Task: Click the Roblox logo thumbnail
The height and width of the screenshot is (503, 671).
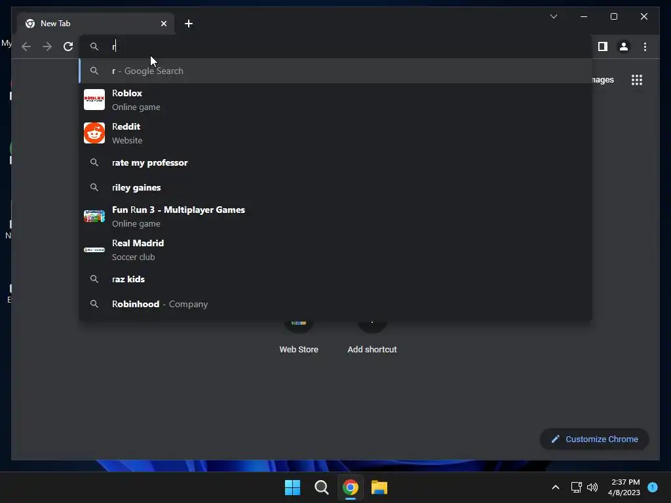Action: point(94,100)
